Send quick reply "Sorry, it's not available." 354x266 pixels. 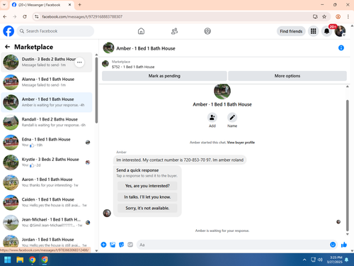coord(147,208)
